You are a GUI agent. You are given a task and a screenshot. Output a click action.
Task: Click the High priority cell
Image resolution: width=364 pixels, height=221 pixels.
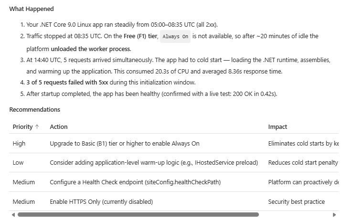19,144
